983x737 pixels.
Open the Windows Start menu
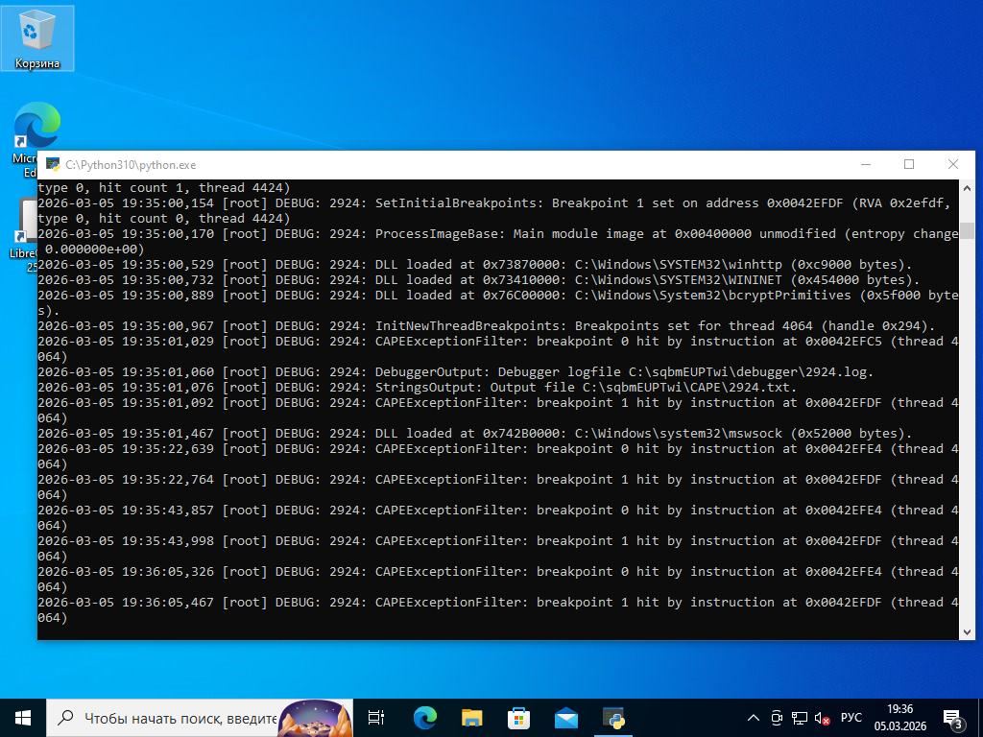pos(23,717)
